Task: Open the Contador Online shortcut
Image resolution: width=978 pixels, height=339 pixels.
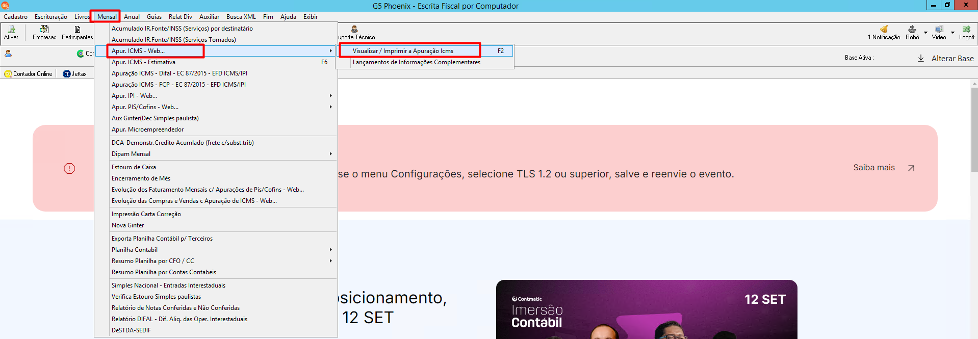Action: (x=29, y=74)
